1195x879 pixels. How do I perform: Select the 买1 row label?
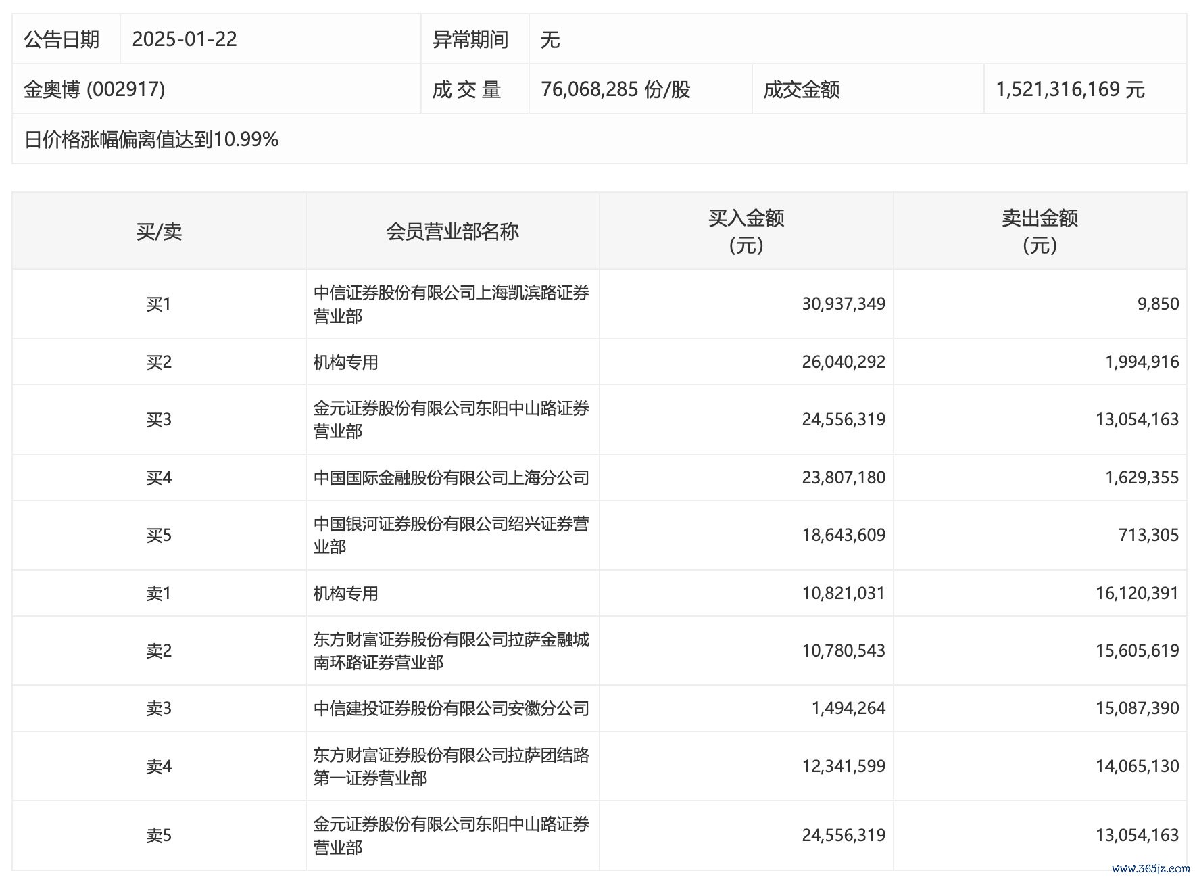[159, 304]
